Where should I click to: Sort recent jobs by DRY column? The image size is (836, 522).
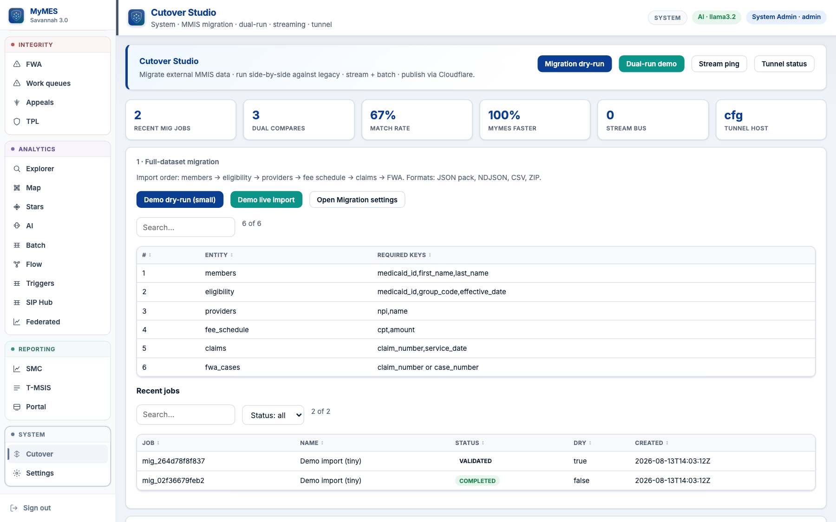(582, 443)
